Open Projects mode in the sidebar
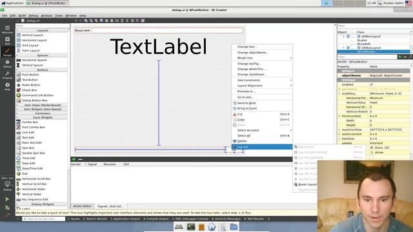The width and height of the screenshot is (413, 232). click(x=7, y=75)
